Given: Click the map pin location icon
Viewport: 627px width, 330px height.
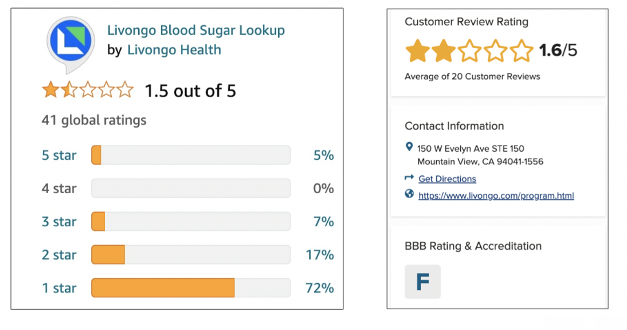Looking at the screenshot, I should pos(409,148).
